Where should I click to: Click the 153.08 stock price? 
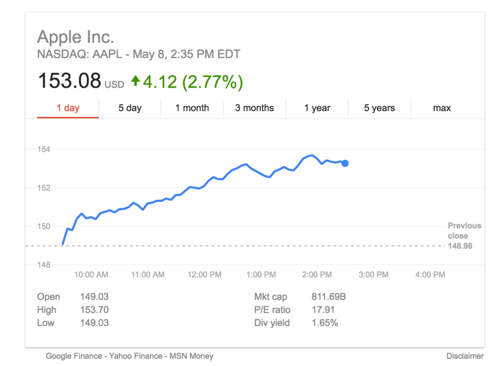[x=69, y=81]
